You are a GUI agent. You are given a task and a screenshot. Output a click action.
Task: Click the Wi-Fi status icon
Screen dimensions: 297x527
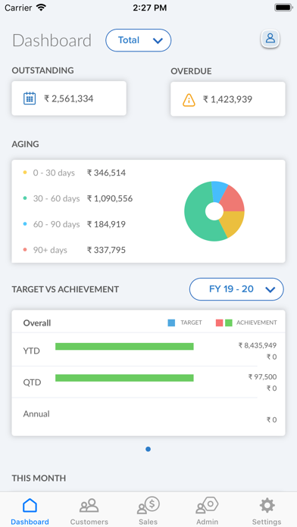click(x=42, y=8)
